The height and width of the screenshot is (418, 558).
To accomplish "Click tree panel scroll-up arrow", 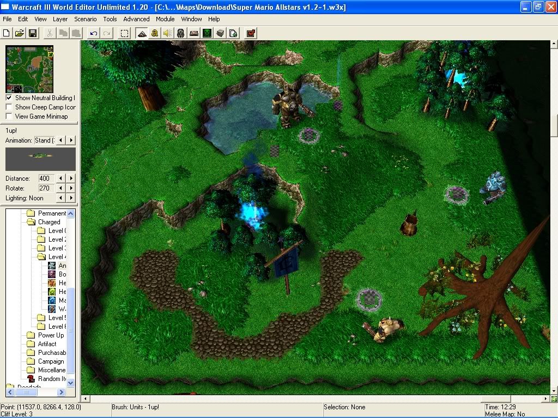I will (x=70, y=213).
